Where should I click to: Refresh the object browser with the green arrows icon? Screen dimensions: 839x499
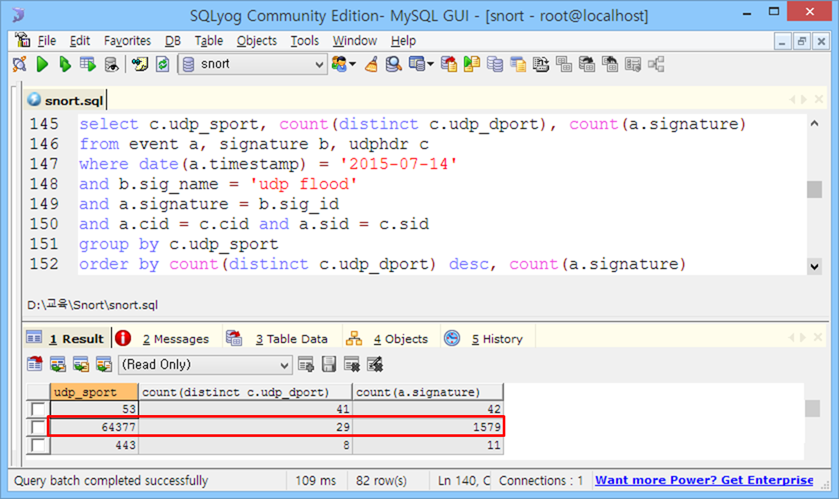tap(163, 64)
